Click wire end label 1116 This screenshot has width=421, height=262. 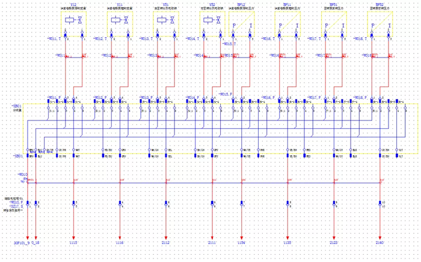pos(120,244)
